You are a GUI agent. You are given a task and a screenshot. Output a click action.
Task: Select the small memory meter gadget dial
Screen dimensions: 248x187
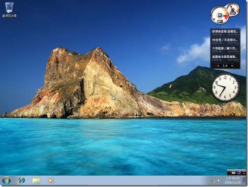coord(233,9)
